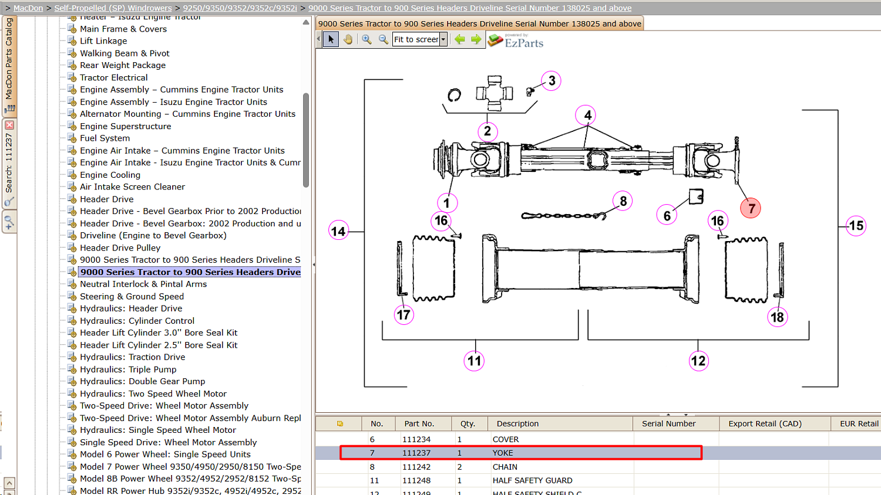Click the Tractor Electrical page icon
The image size is (881, 495).
[x=72, y=77]
